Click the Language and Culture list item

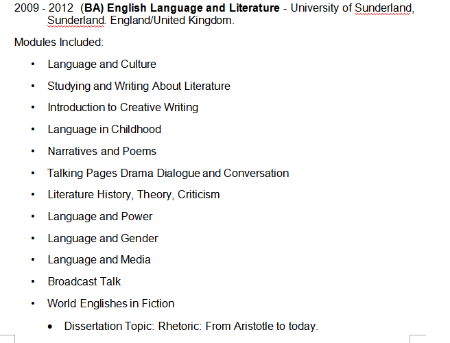click(102, 64)
